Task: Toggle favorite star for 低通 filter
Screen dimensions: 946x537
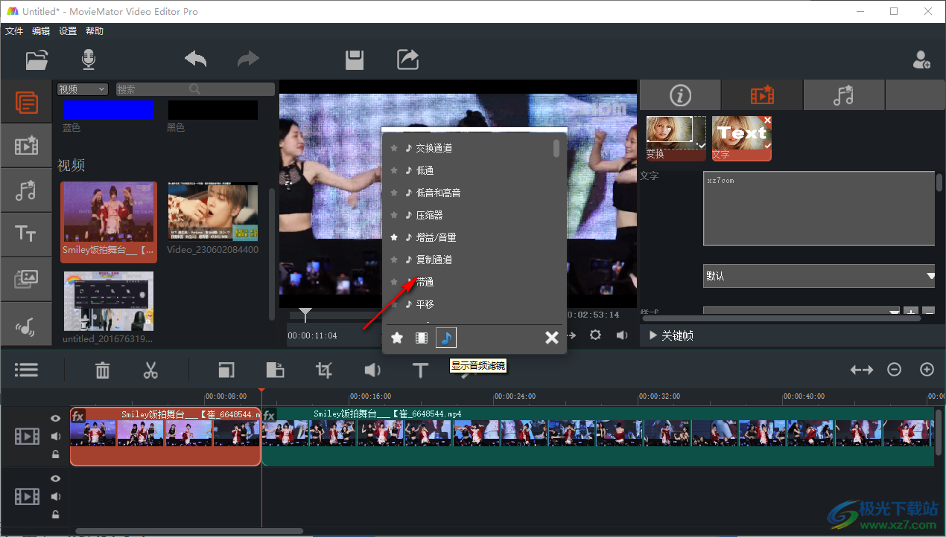Action: coord(394,170)
